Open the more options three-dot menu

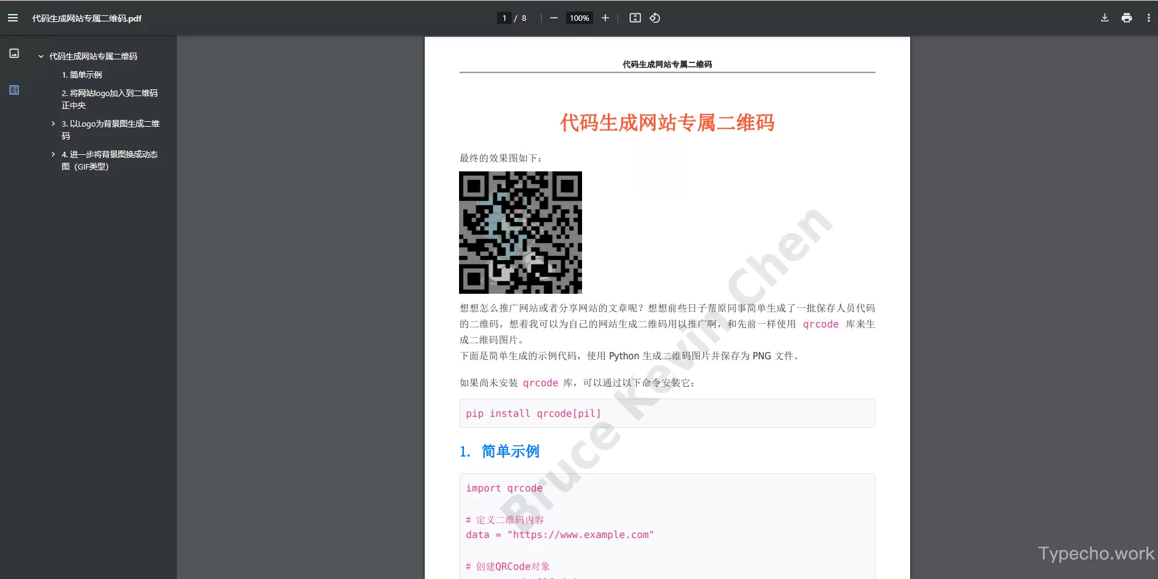(x=1149, y=18)
